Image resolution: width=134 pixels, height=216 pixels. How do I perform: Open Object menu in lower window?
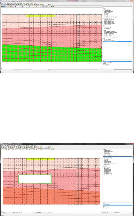(8, 146)
